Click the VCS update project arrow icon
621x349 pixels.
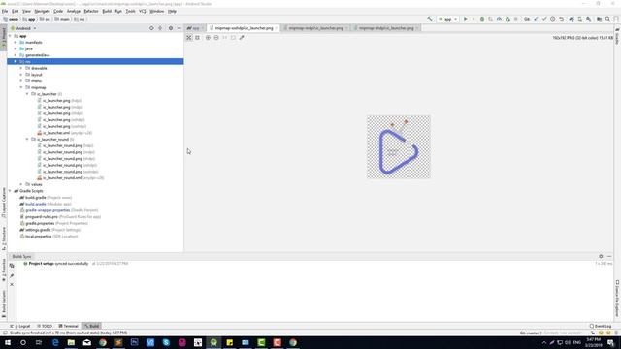tap(536, 19)
